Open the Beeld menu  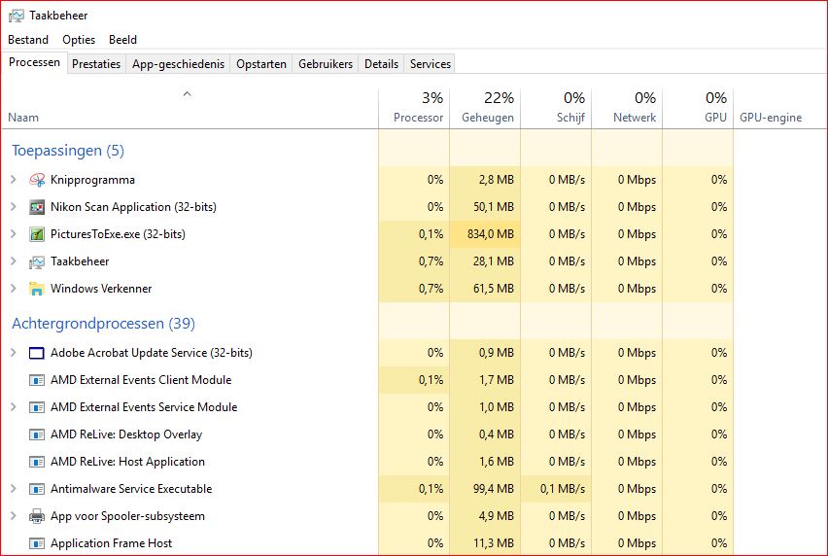pyautogui.click(x=122, y=40)
